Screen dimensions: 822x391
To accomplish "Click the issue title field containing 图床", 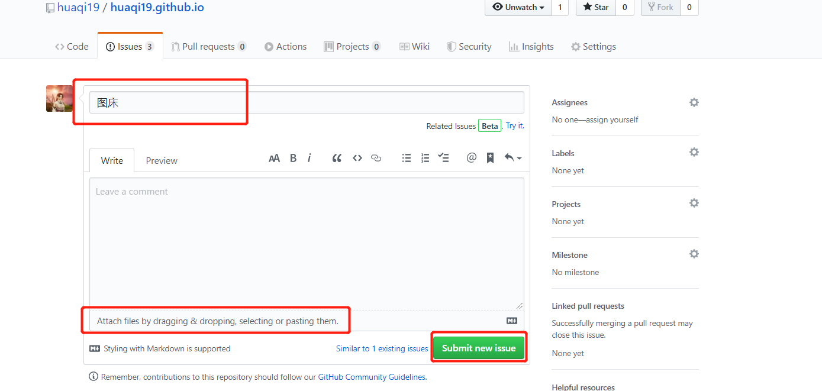I will (x=307, y=102).
